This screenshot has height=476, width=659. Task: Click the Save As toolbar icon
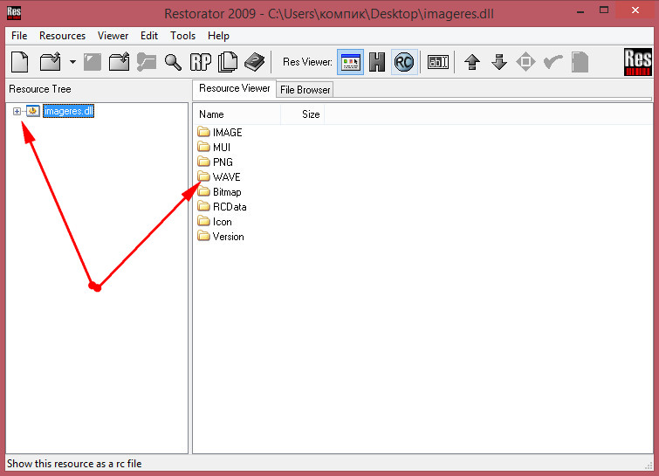120,62
